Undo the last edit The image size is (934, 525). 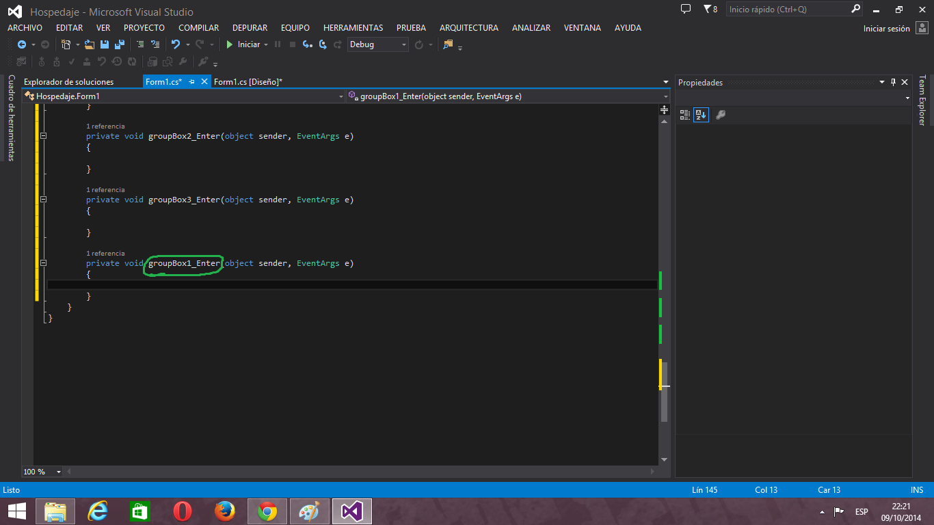pos(176,44)
